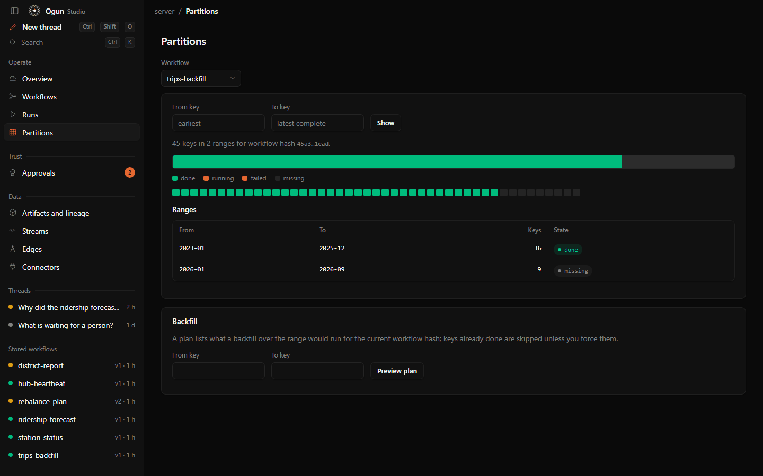This screenshot has height=476, width=763.
Task: Open the rebalance-plan stored workflow
Action: tap(72, 401)
